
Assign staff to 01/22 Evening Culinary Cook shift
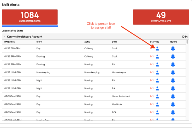click(x=157, y=57)
